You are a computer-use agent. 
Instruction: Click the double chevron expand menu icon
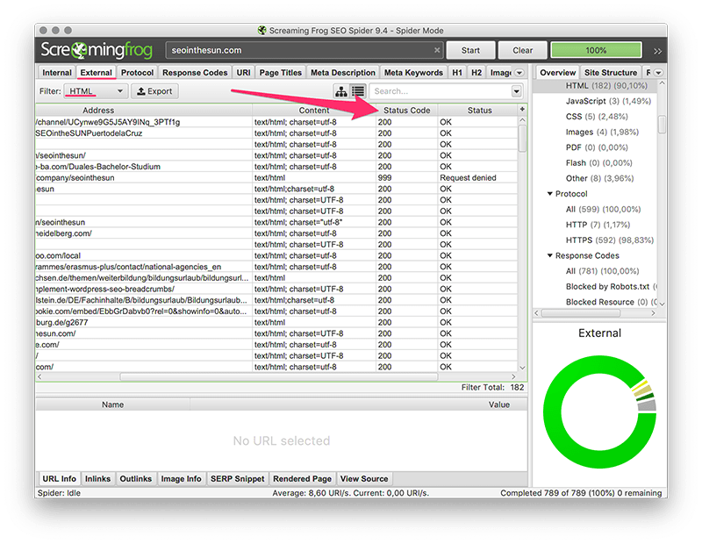tap(657, 51)
